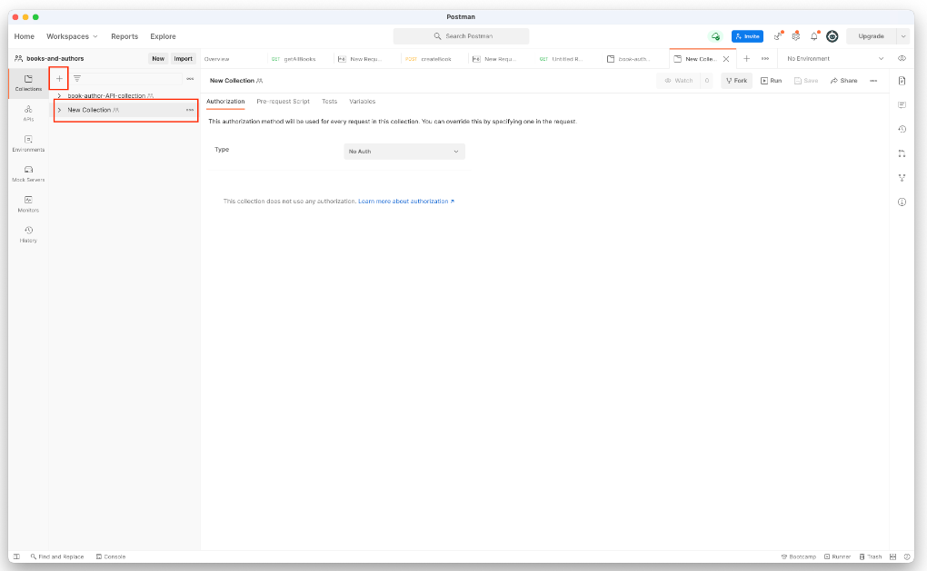The image size is (927, 571).
Task: Switch to the Variables tab
Action: [x=362, y=102]
